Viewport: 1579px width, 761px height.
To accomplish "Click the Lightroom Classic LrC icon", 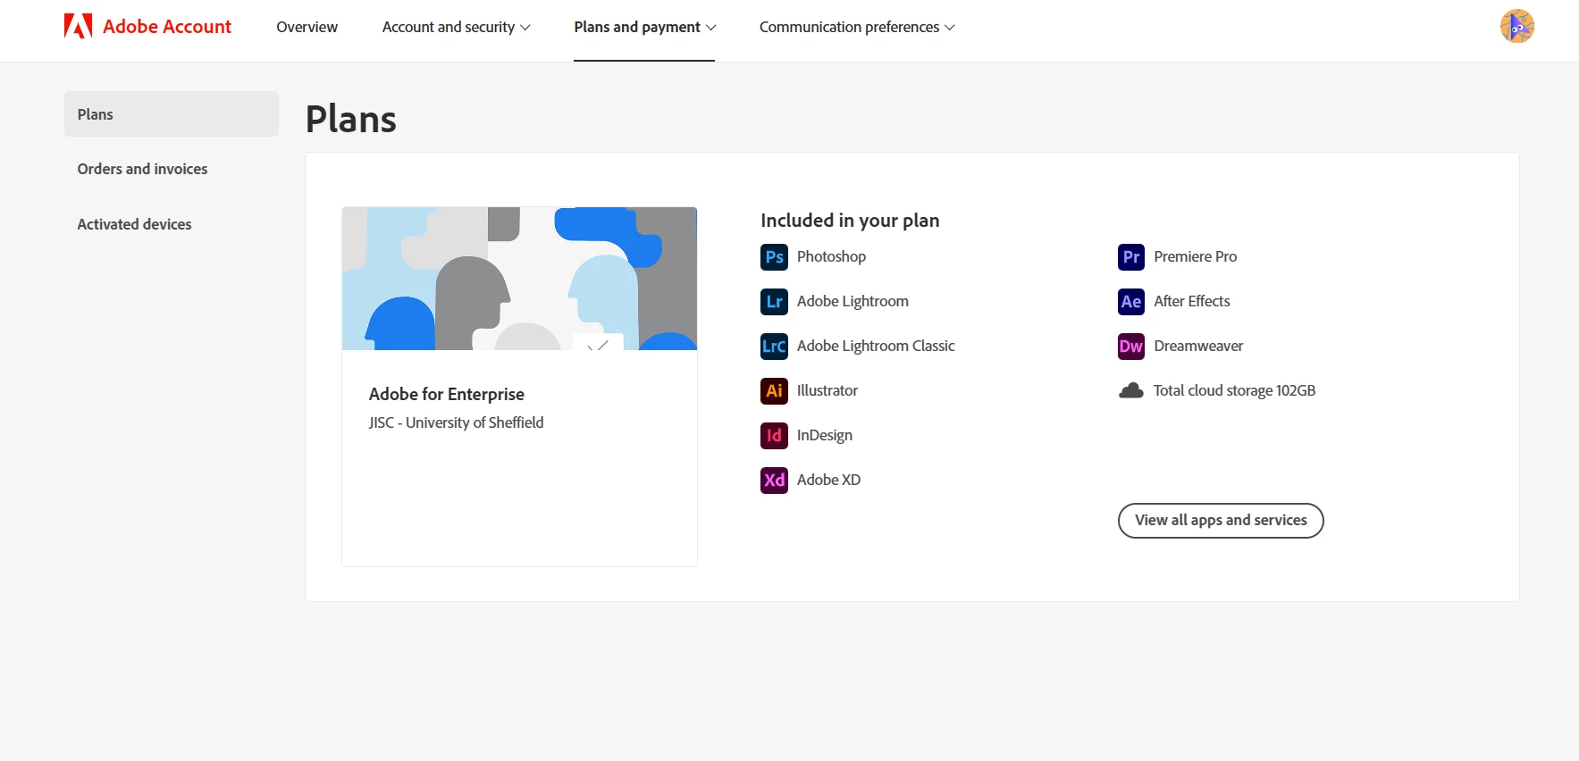I will click(x=774, y=347).
